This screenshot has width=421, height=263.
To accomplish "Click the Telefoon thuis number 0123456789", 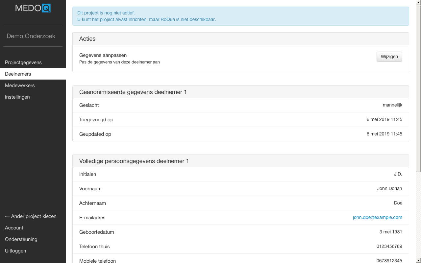I will tap(389, 246).
